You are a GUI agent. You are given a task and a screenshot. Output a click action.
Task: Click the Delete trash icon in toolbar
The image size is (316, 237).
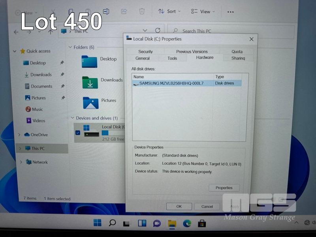coord(142,11)
